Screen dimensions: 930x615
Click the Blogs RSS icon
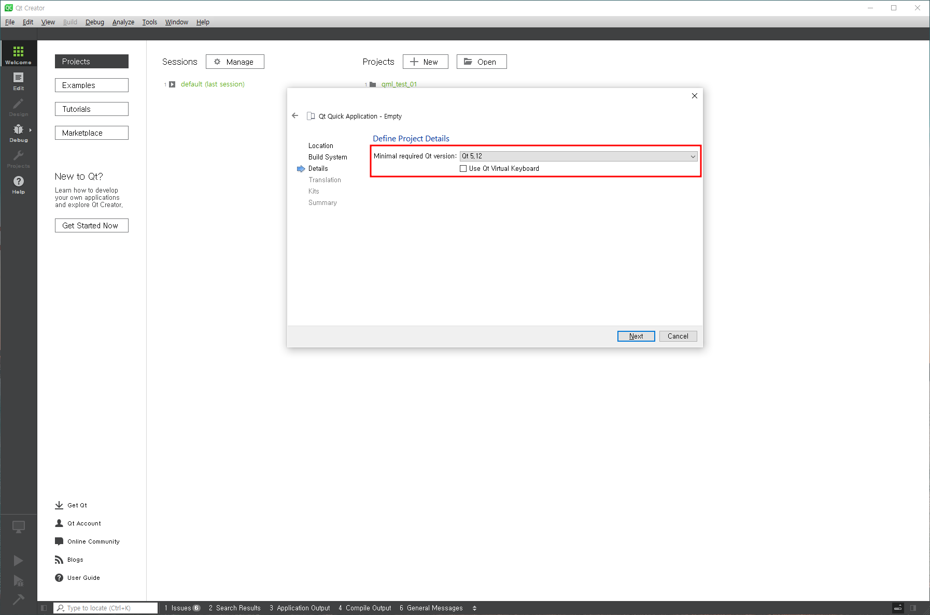pyautogui.click(x=59, y=560)
